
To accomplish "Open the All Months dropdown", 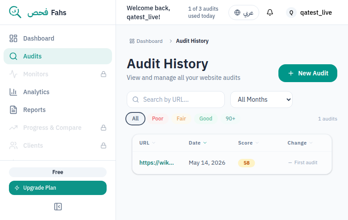I will pos(261,100).
